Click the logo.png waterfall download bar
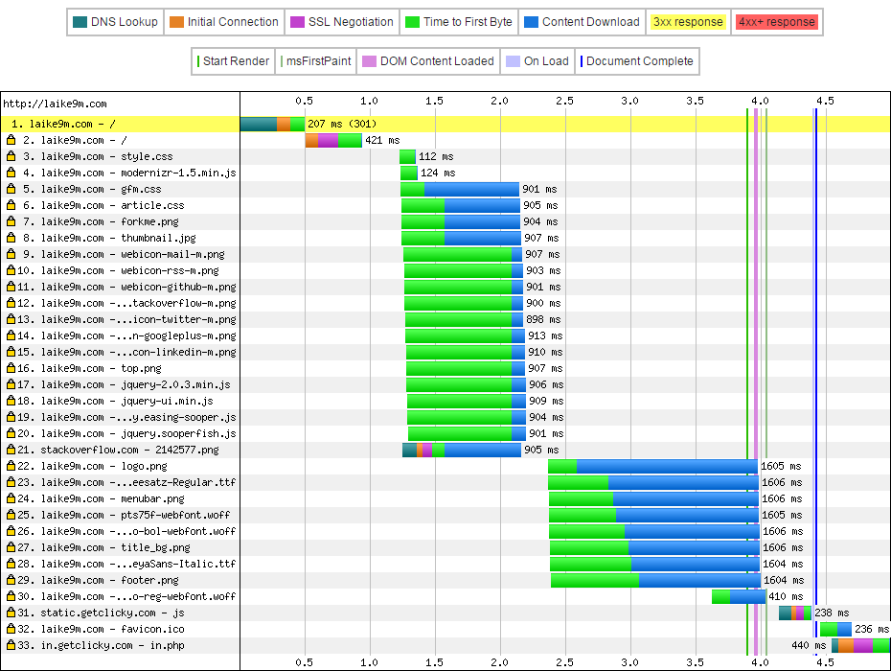The image size is (891, 671). click(x=667, y=466)
